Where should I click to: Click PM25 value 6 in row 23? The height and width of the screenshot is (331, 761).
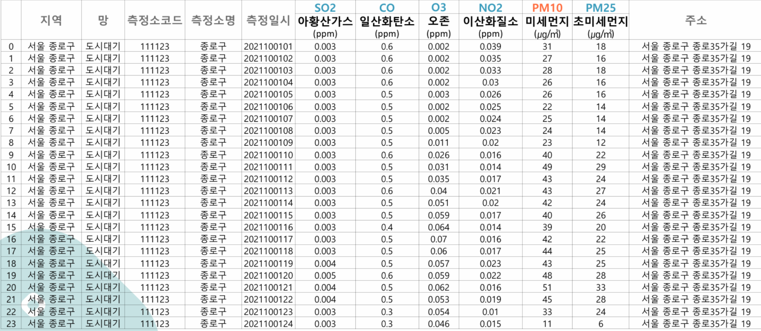pyautogui.click(x=600, y=324)
